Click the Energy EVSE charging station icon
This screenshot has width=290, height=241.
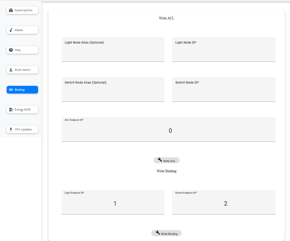point(11,110)
